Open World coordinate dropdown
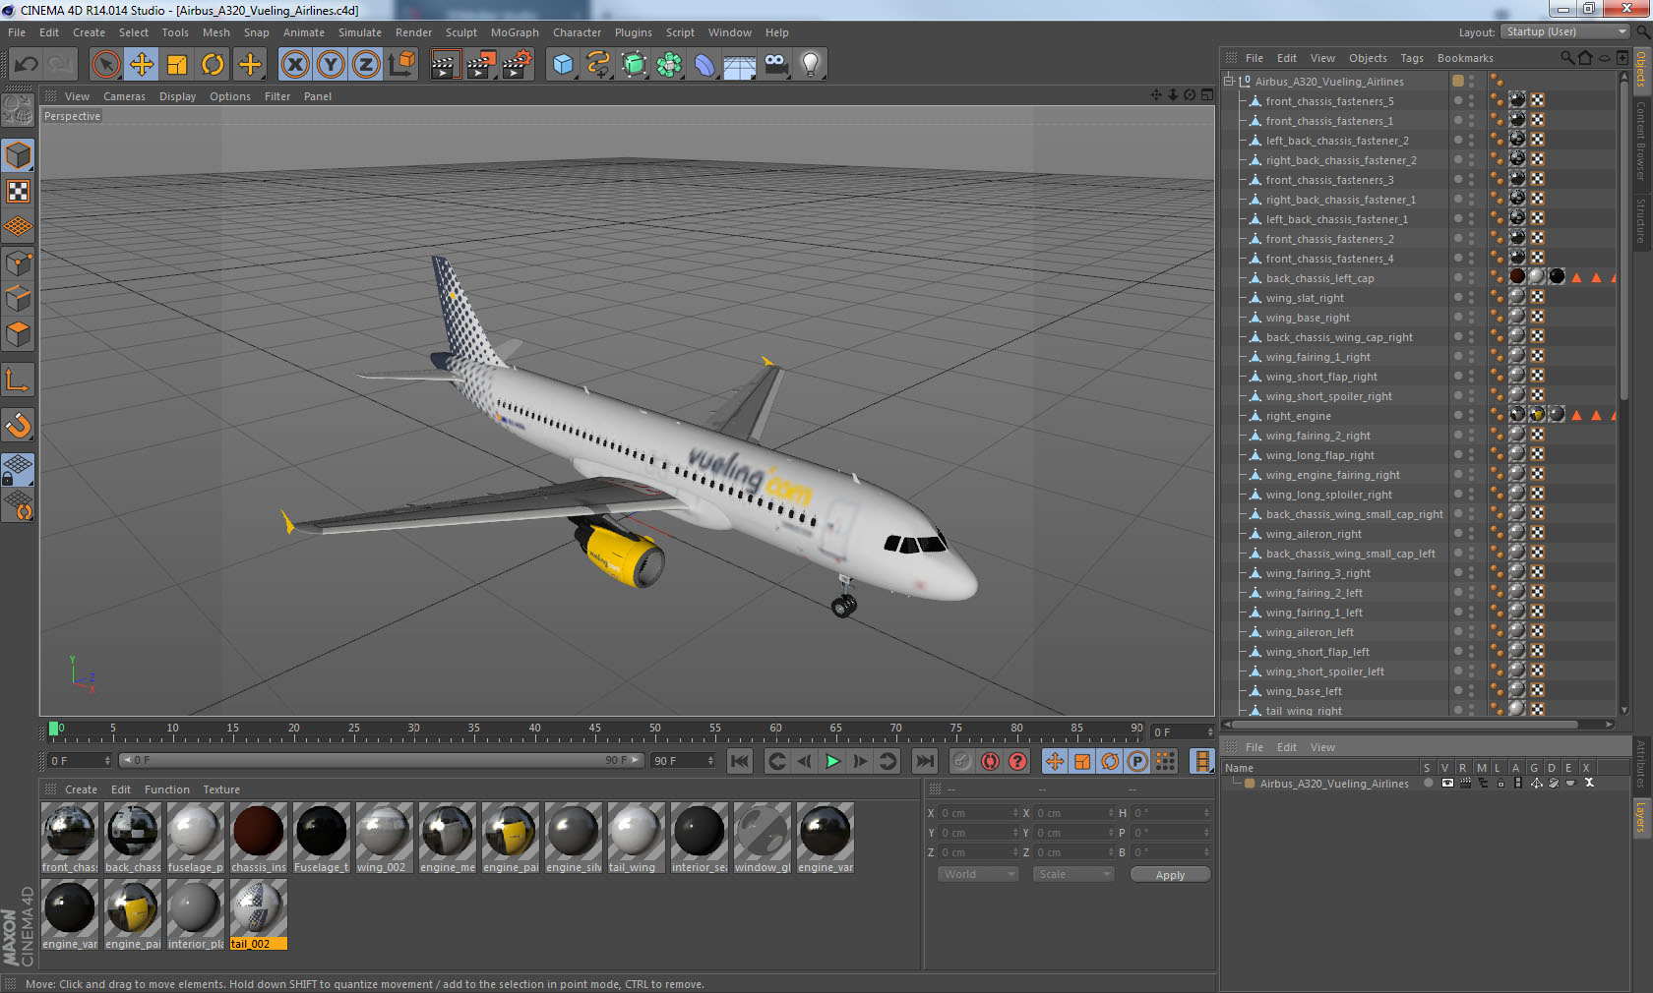This screenshot has width=1653, height=993. pos(977,874)
